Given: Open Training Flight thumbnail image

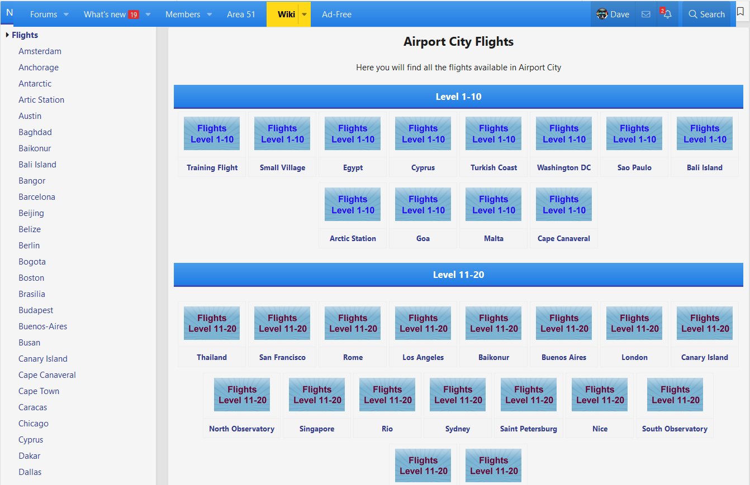Looking at the screenshot, I should (212, 133).
